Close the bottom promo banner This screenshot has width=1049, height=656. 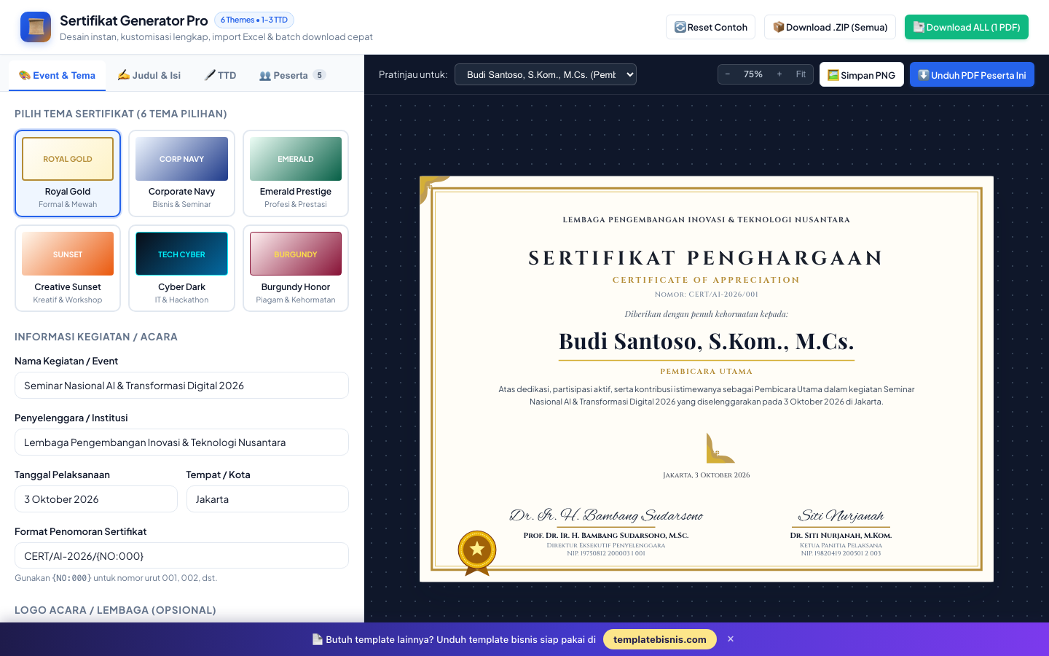[731, 639]
